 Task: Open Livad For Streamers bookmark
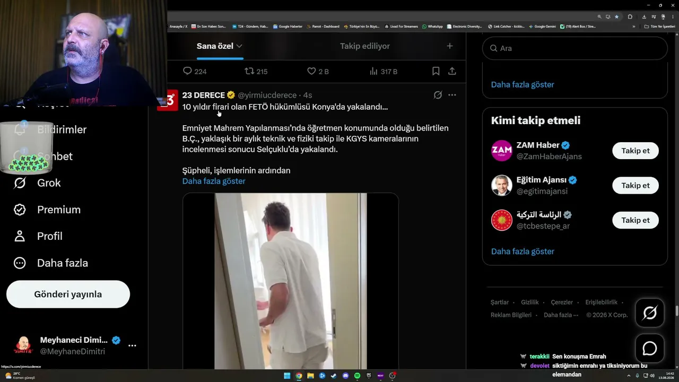401,27
